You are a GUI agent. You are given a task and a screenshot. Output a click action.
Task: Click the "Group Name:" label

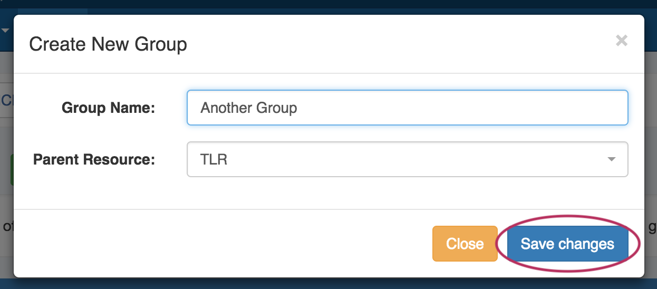108,108
